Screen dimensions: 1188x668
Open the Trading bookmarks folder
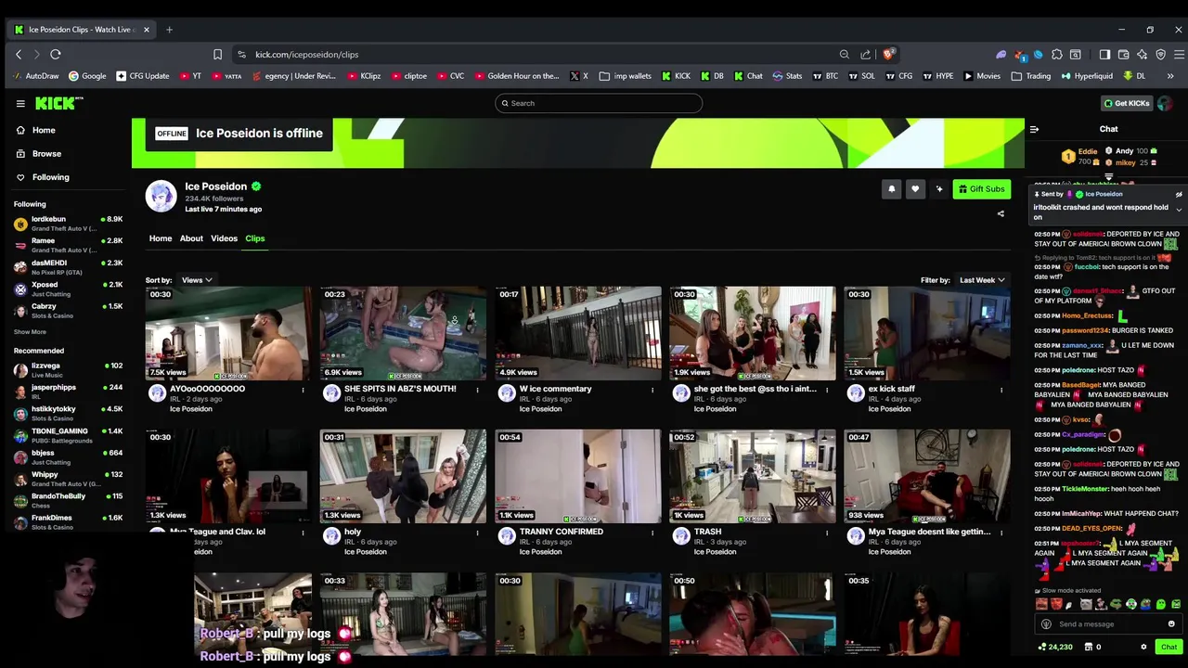tap(1031, 76)
